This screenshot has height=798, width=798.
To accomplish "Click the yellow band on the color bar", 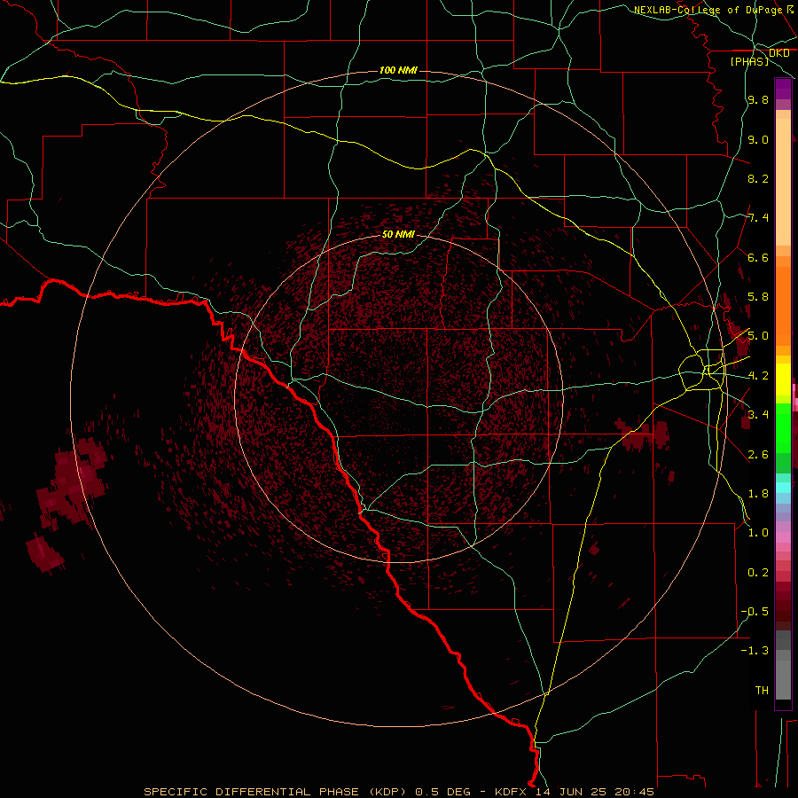I will coord(783,379).
